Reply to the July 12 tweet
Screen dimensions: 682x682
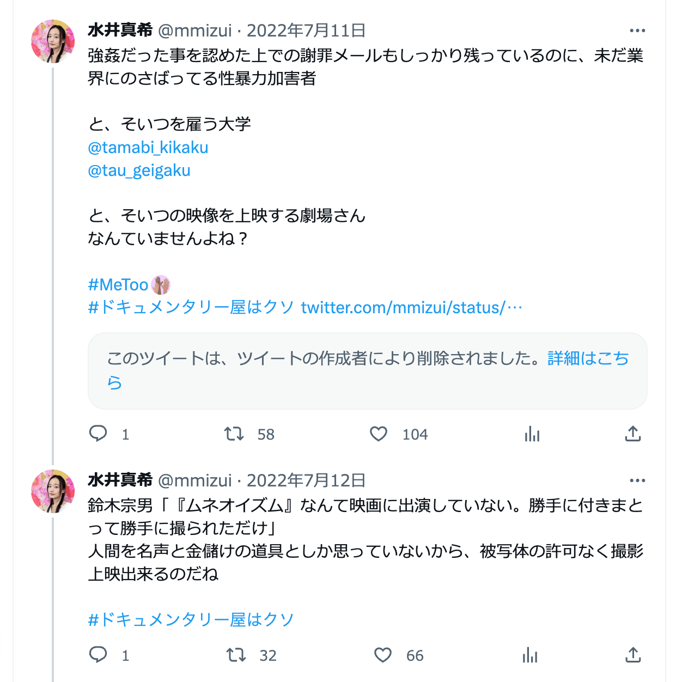(98, 655)
